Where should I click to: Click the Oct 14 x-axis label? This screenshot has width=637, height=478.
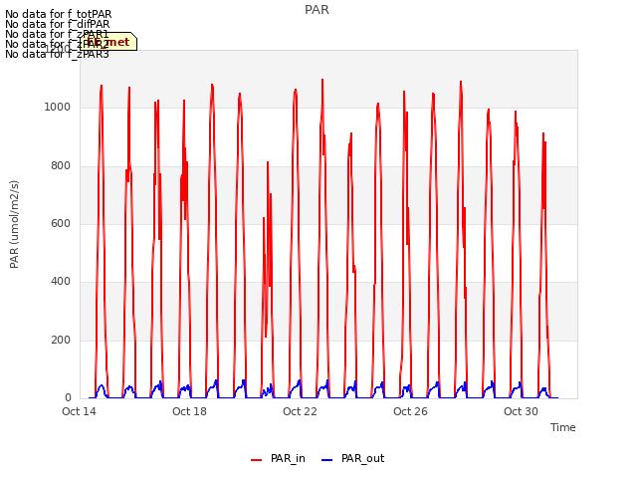click(79, 411)
